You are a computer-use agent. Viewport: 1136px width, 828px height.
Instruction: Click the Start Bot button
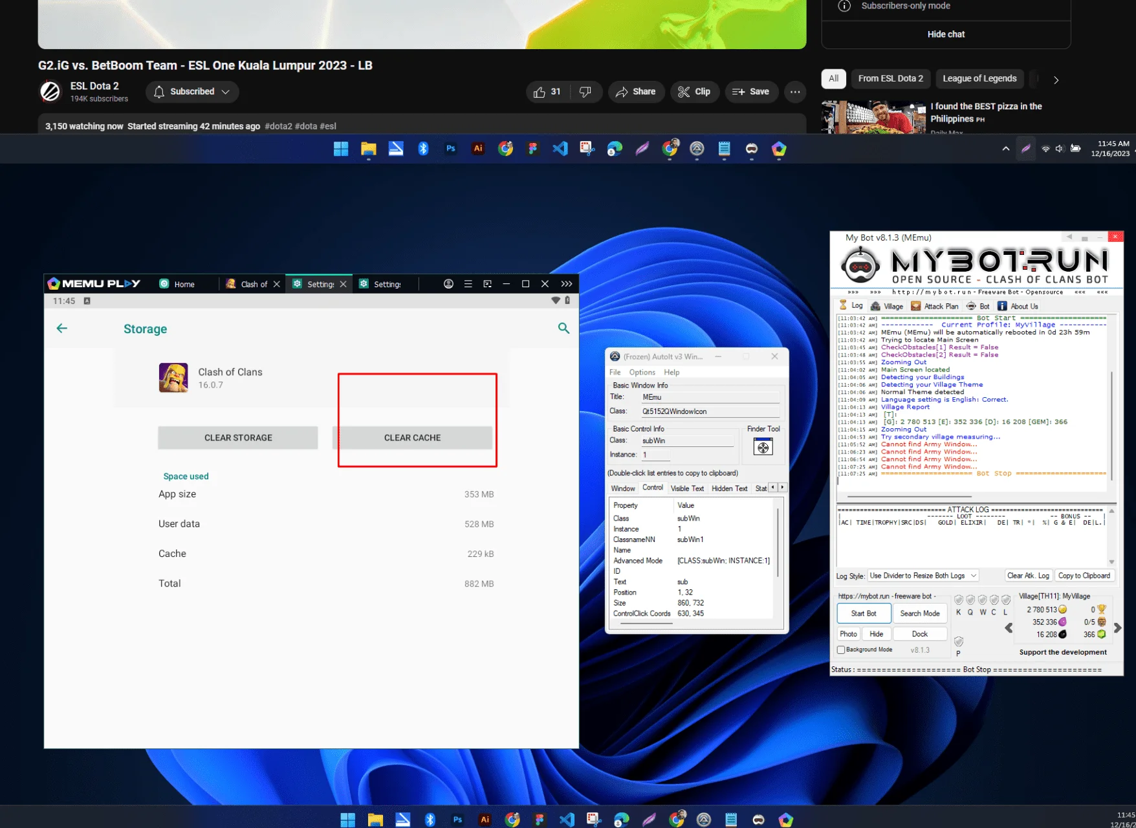864,613
